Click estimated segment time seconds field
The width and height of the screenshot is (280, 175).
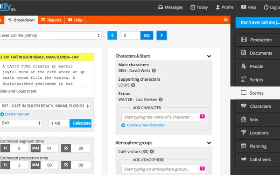(81, 148)
